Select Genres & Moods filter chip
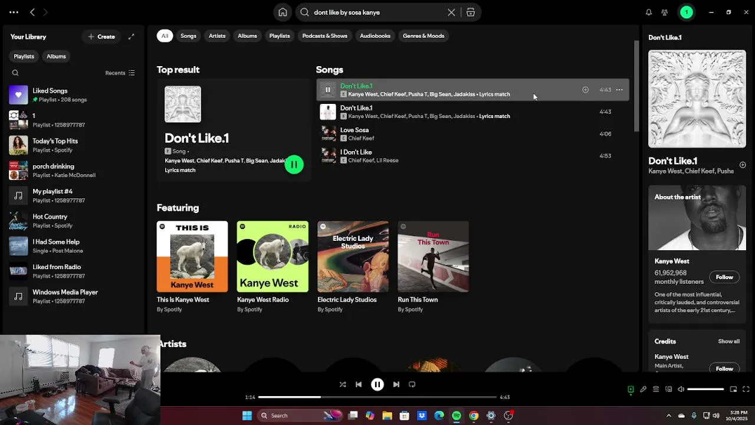Screen dimensions: 755x425 (424, 36)
